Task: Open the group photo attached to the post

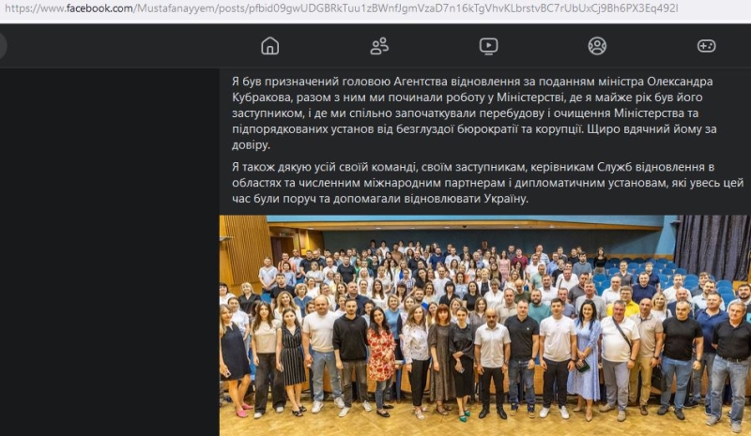Action: pyautogui.click(x=485, y=325)
